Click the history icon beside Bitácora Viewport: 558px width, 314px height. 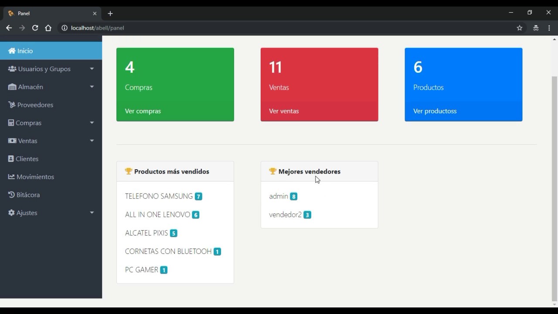[11, 195]
